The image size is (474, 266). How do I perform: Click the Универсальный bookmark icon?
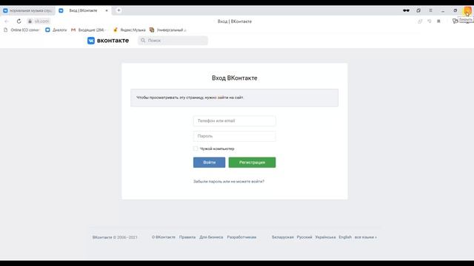152,30
